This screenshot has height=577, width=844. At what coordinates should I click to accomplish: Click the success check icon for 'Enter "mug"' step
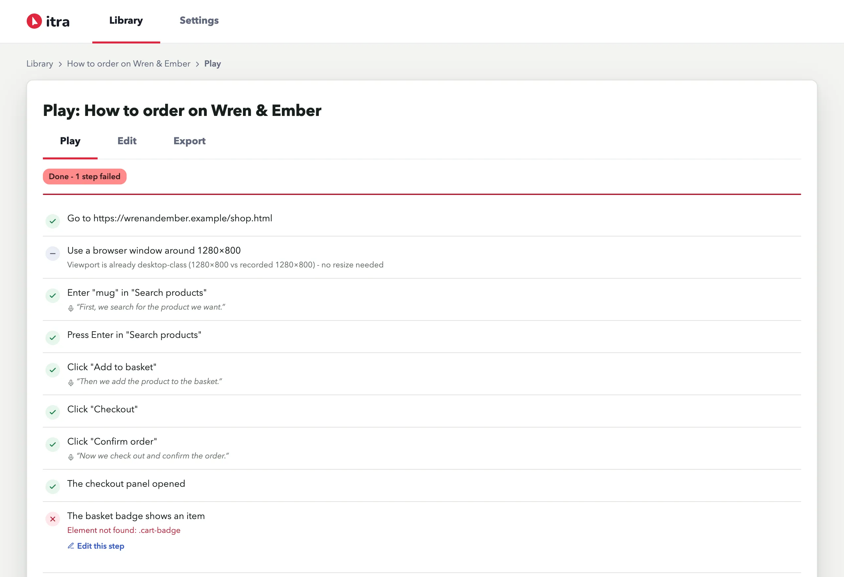click(53, 295)
